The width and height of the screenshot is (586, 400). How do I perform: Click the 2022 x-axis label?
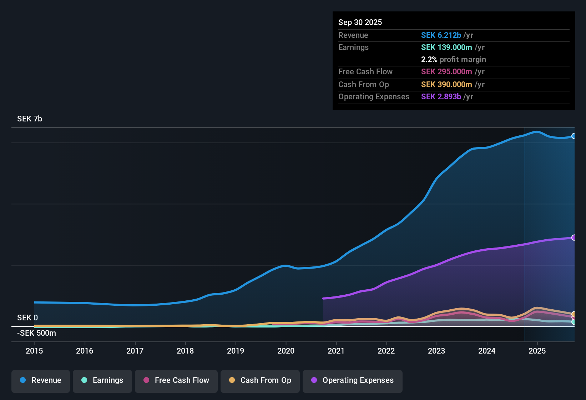(386, 351)
